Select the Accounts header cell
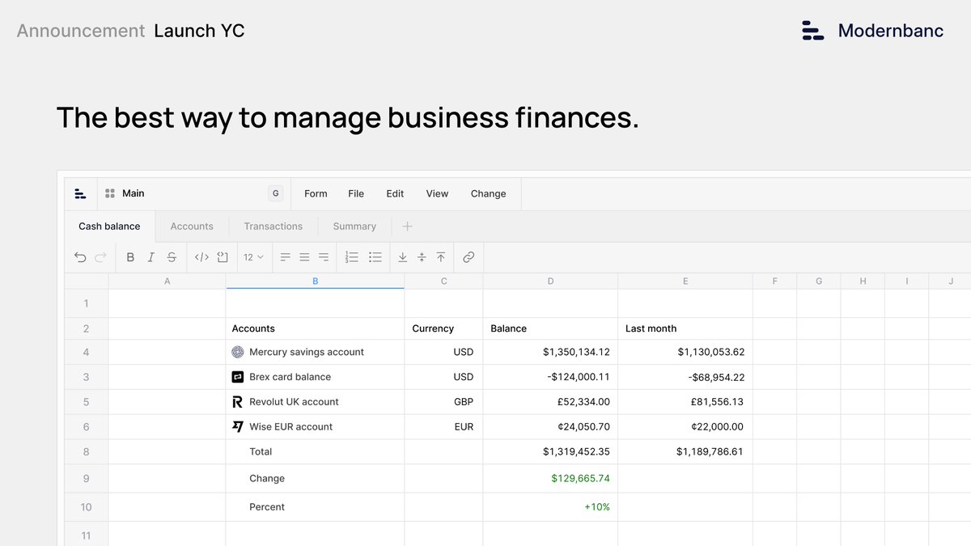Image resolution: width=971 pixels, height=546 pixels. [315, 328]
